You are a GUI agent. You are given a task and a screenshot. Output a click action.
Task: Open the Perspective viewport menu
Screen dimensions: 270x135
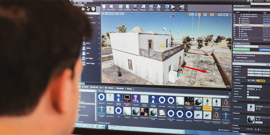(109, 13)
